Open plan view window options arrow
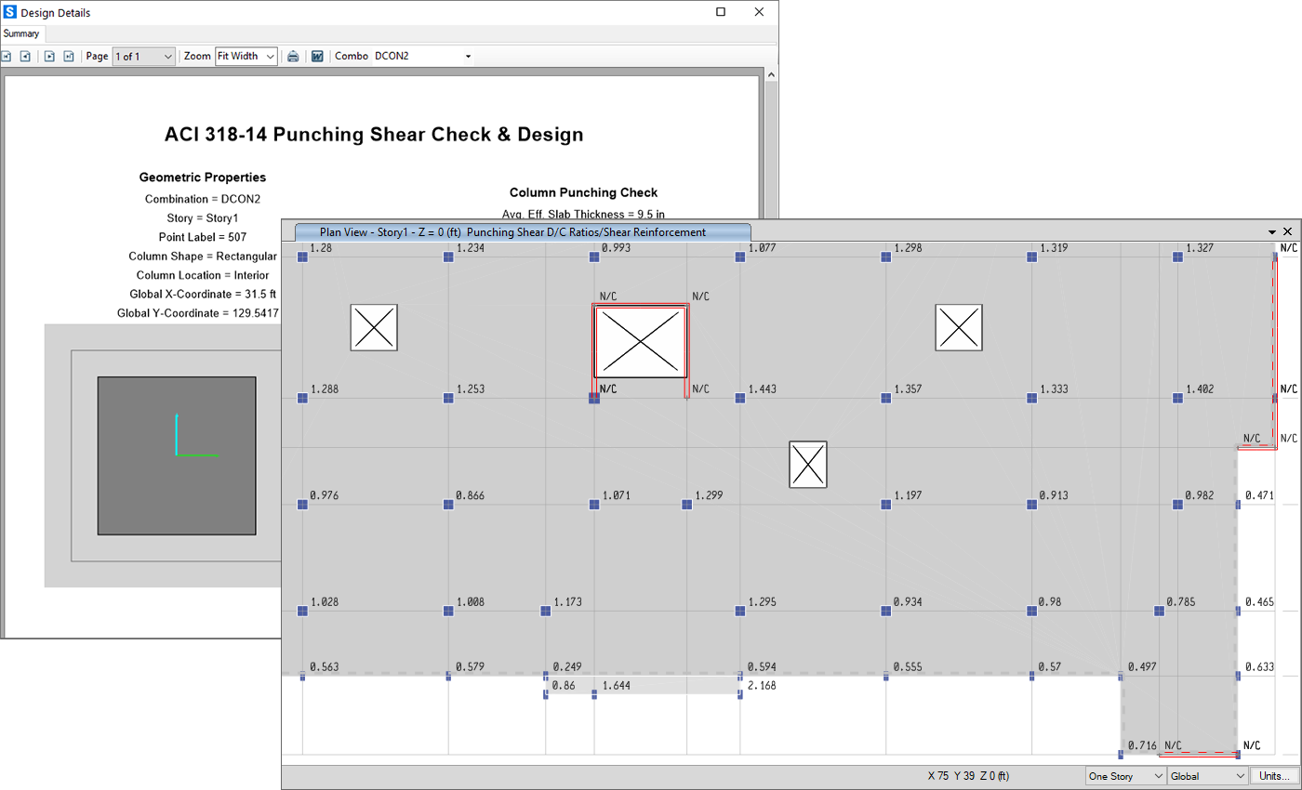The width and height of the screenshot is (1302, 790). click(x=1272, y=231)
